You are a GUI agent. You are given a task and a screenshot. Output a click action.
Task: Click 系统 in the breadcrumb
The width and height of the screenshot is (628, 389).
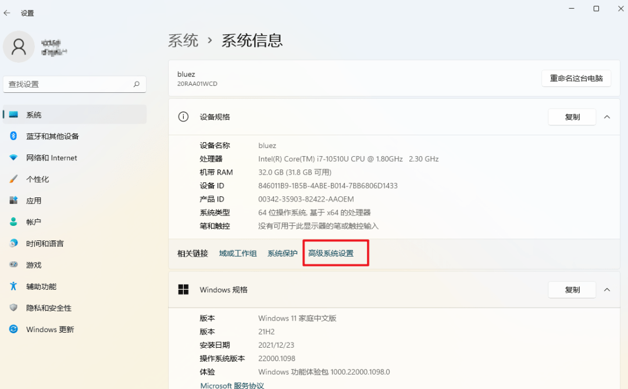(x=183, y=41)
